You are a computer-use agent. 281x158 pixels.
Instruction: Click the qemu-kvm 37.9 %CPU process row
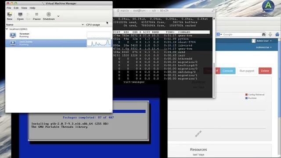coord(161,36)
